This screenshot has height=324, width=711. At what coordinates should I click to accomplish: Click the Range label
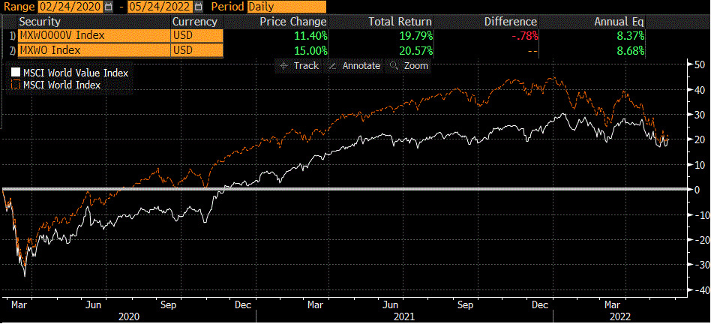pos(19,7)
